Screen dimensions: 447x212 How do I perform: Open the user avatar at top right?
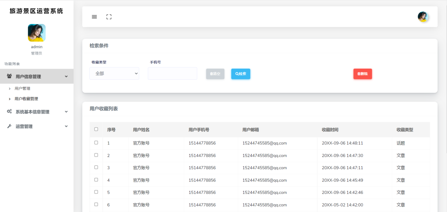click(423, 17)
